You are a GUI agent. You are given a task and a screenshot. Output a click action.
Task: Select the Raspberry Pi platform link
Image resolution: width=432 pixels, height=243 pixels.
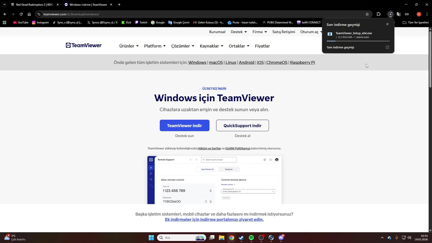(x=302, y=62)
